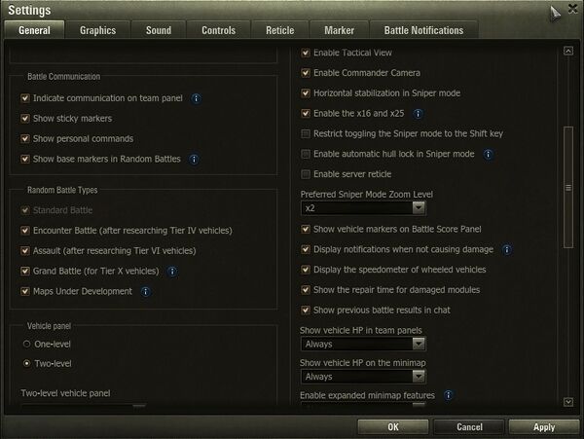Open Show vehicle HP in team panels dropdown
The image size is (584, 439).
point(363,344)
